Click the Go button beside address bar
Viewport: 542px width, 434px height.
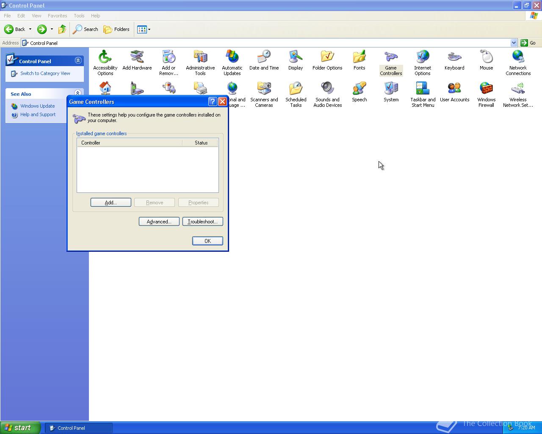coord(528,43)
